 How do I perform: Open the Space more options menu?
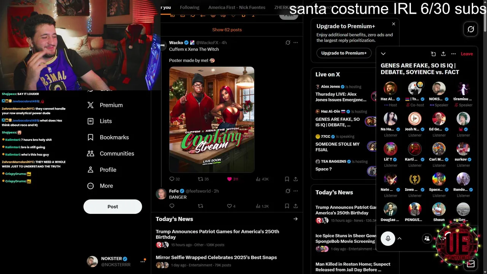tap(454, 54)
